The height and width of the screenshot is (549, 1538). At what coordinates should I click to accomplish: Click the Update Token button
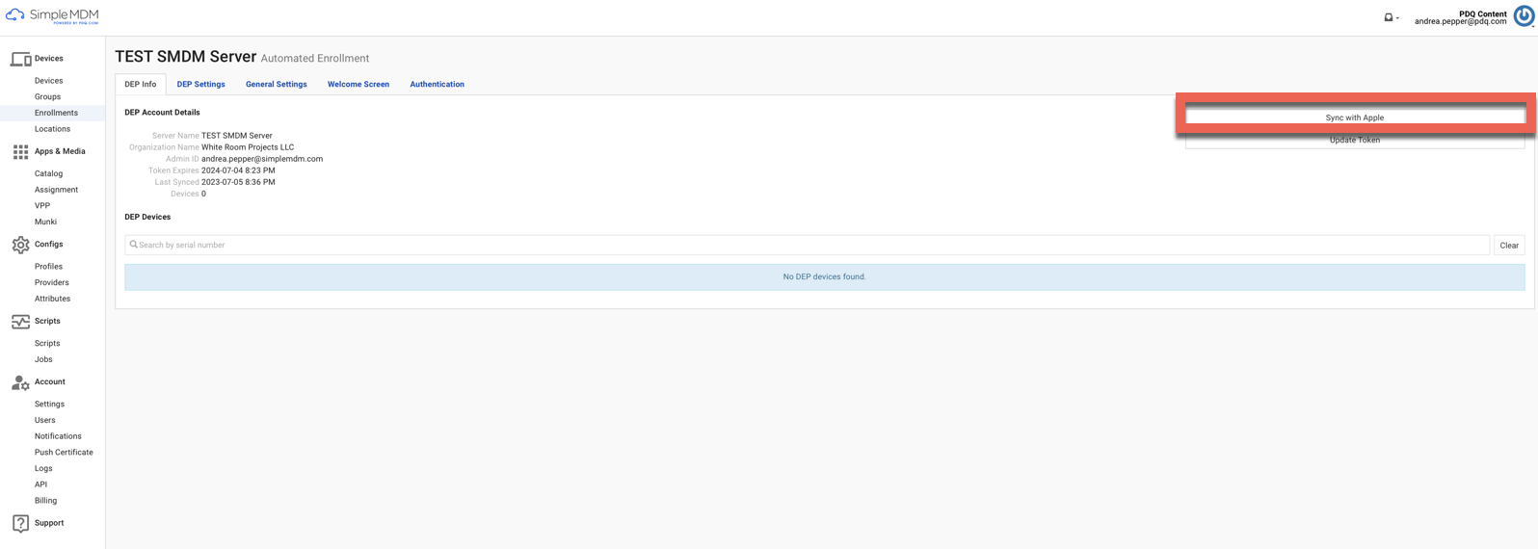(1354, 141)
